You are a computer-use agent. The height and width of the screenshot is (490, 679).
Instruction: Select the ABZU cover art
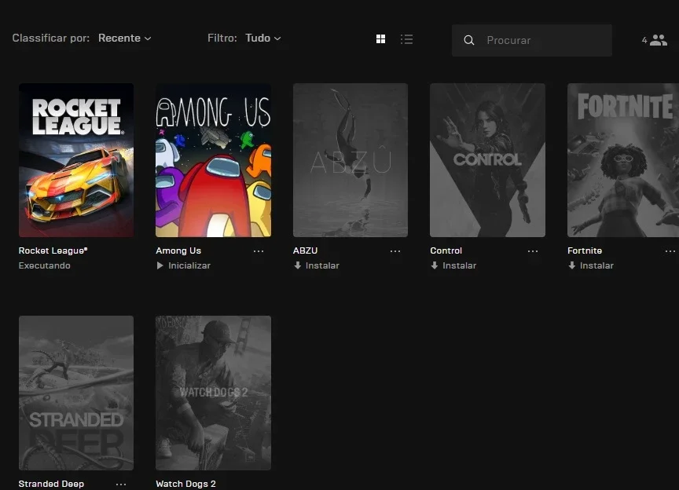pyautogui.click(x=351, y=160)
